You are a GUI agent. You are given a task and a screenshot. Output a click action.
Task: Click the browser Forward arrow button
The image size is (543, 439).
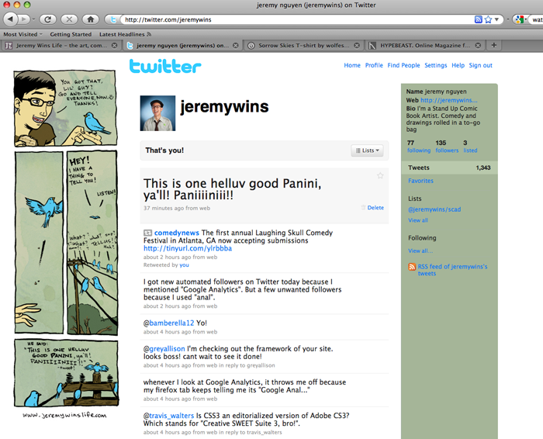(23, 19)
